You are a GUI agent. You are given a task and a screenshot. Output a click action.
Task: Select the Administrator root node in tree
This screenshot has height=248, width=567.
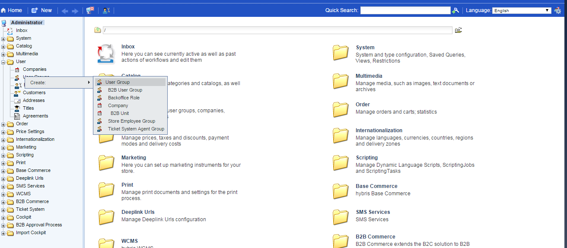point(27,22)
